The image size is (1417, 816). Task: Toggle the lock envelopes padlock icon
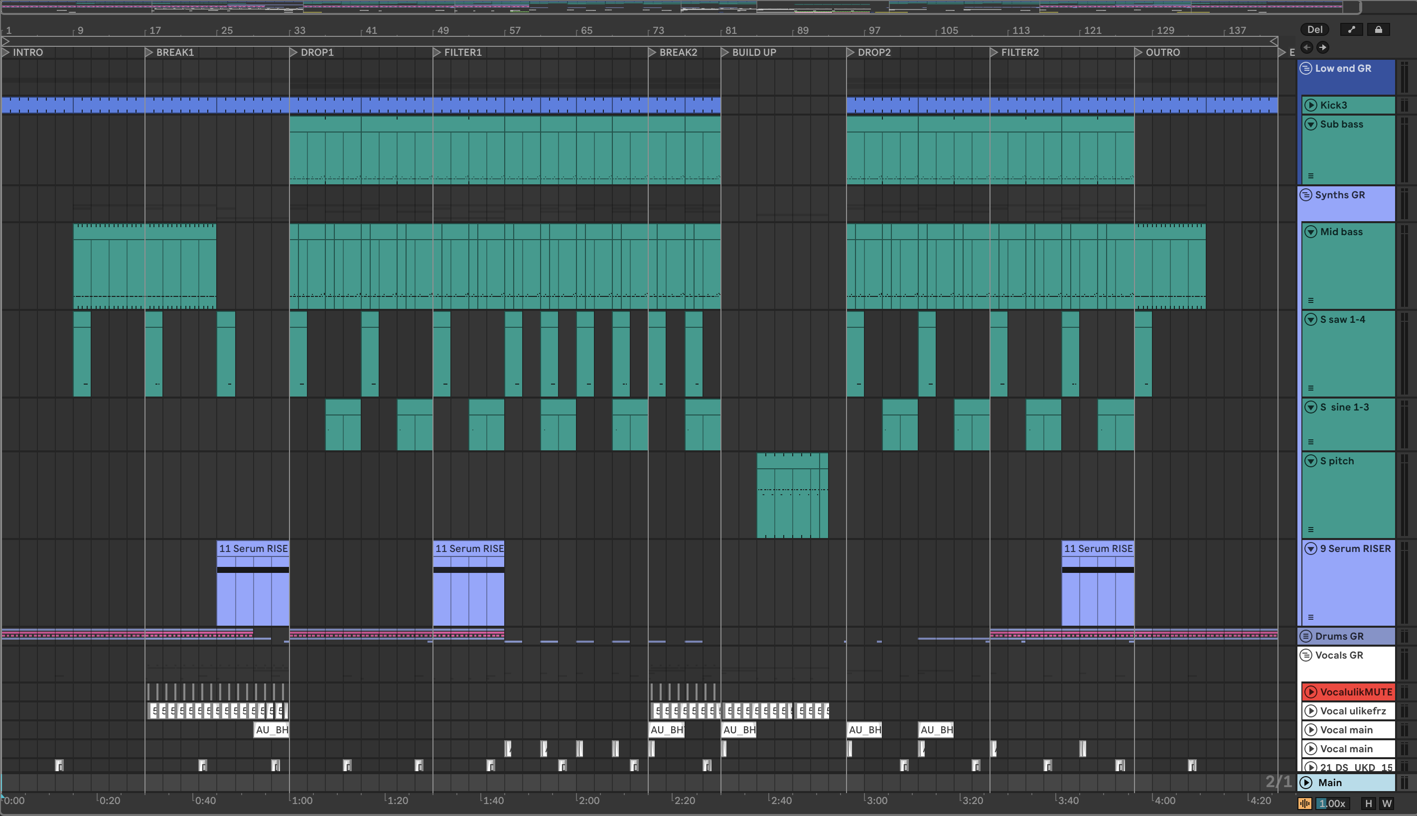[1378, 30]
